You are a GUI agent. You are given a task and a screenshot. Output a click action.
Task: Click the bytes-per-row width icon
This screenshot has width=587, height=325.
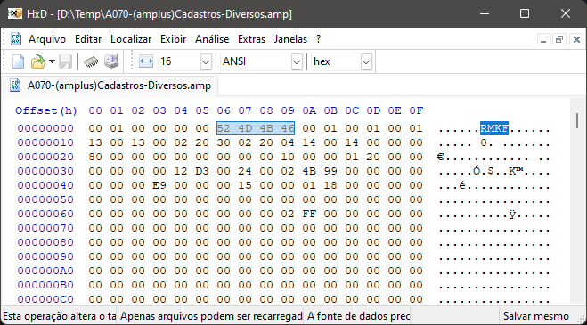click(146, 61)
